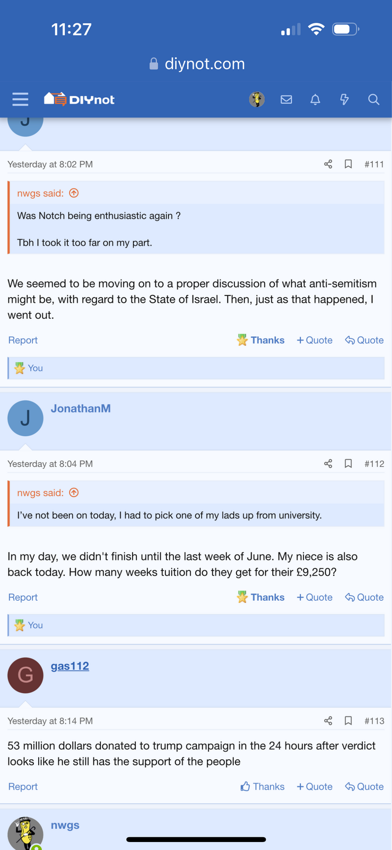This screenshot has height=850, width=392.
Task: Open your account avatar menu
Action: click(257, 99)
